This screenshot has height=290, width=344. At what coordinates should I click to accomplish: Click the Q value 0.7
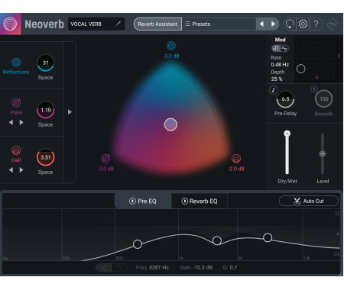pyautogui.click(x=233, y=268)
